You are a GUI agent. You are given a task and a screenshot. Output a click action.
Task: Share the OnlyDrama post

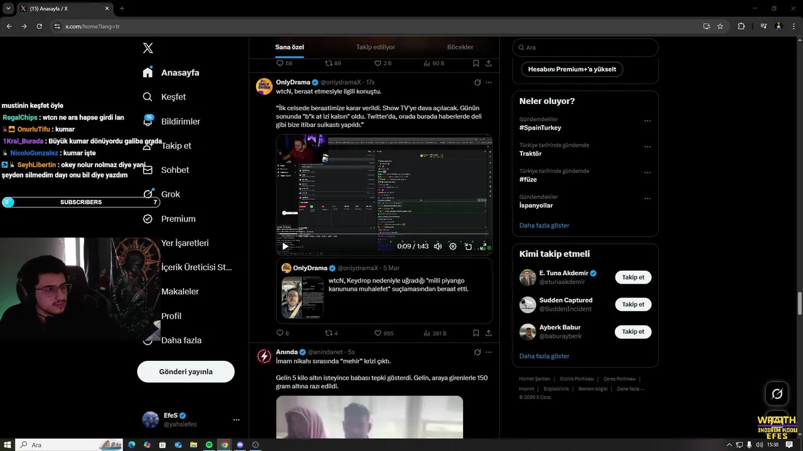(x=489, y=333)
